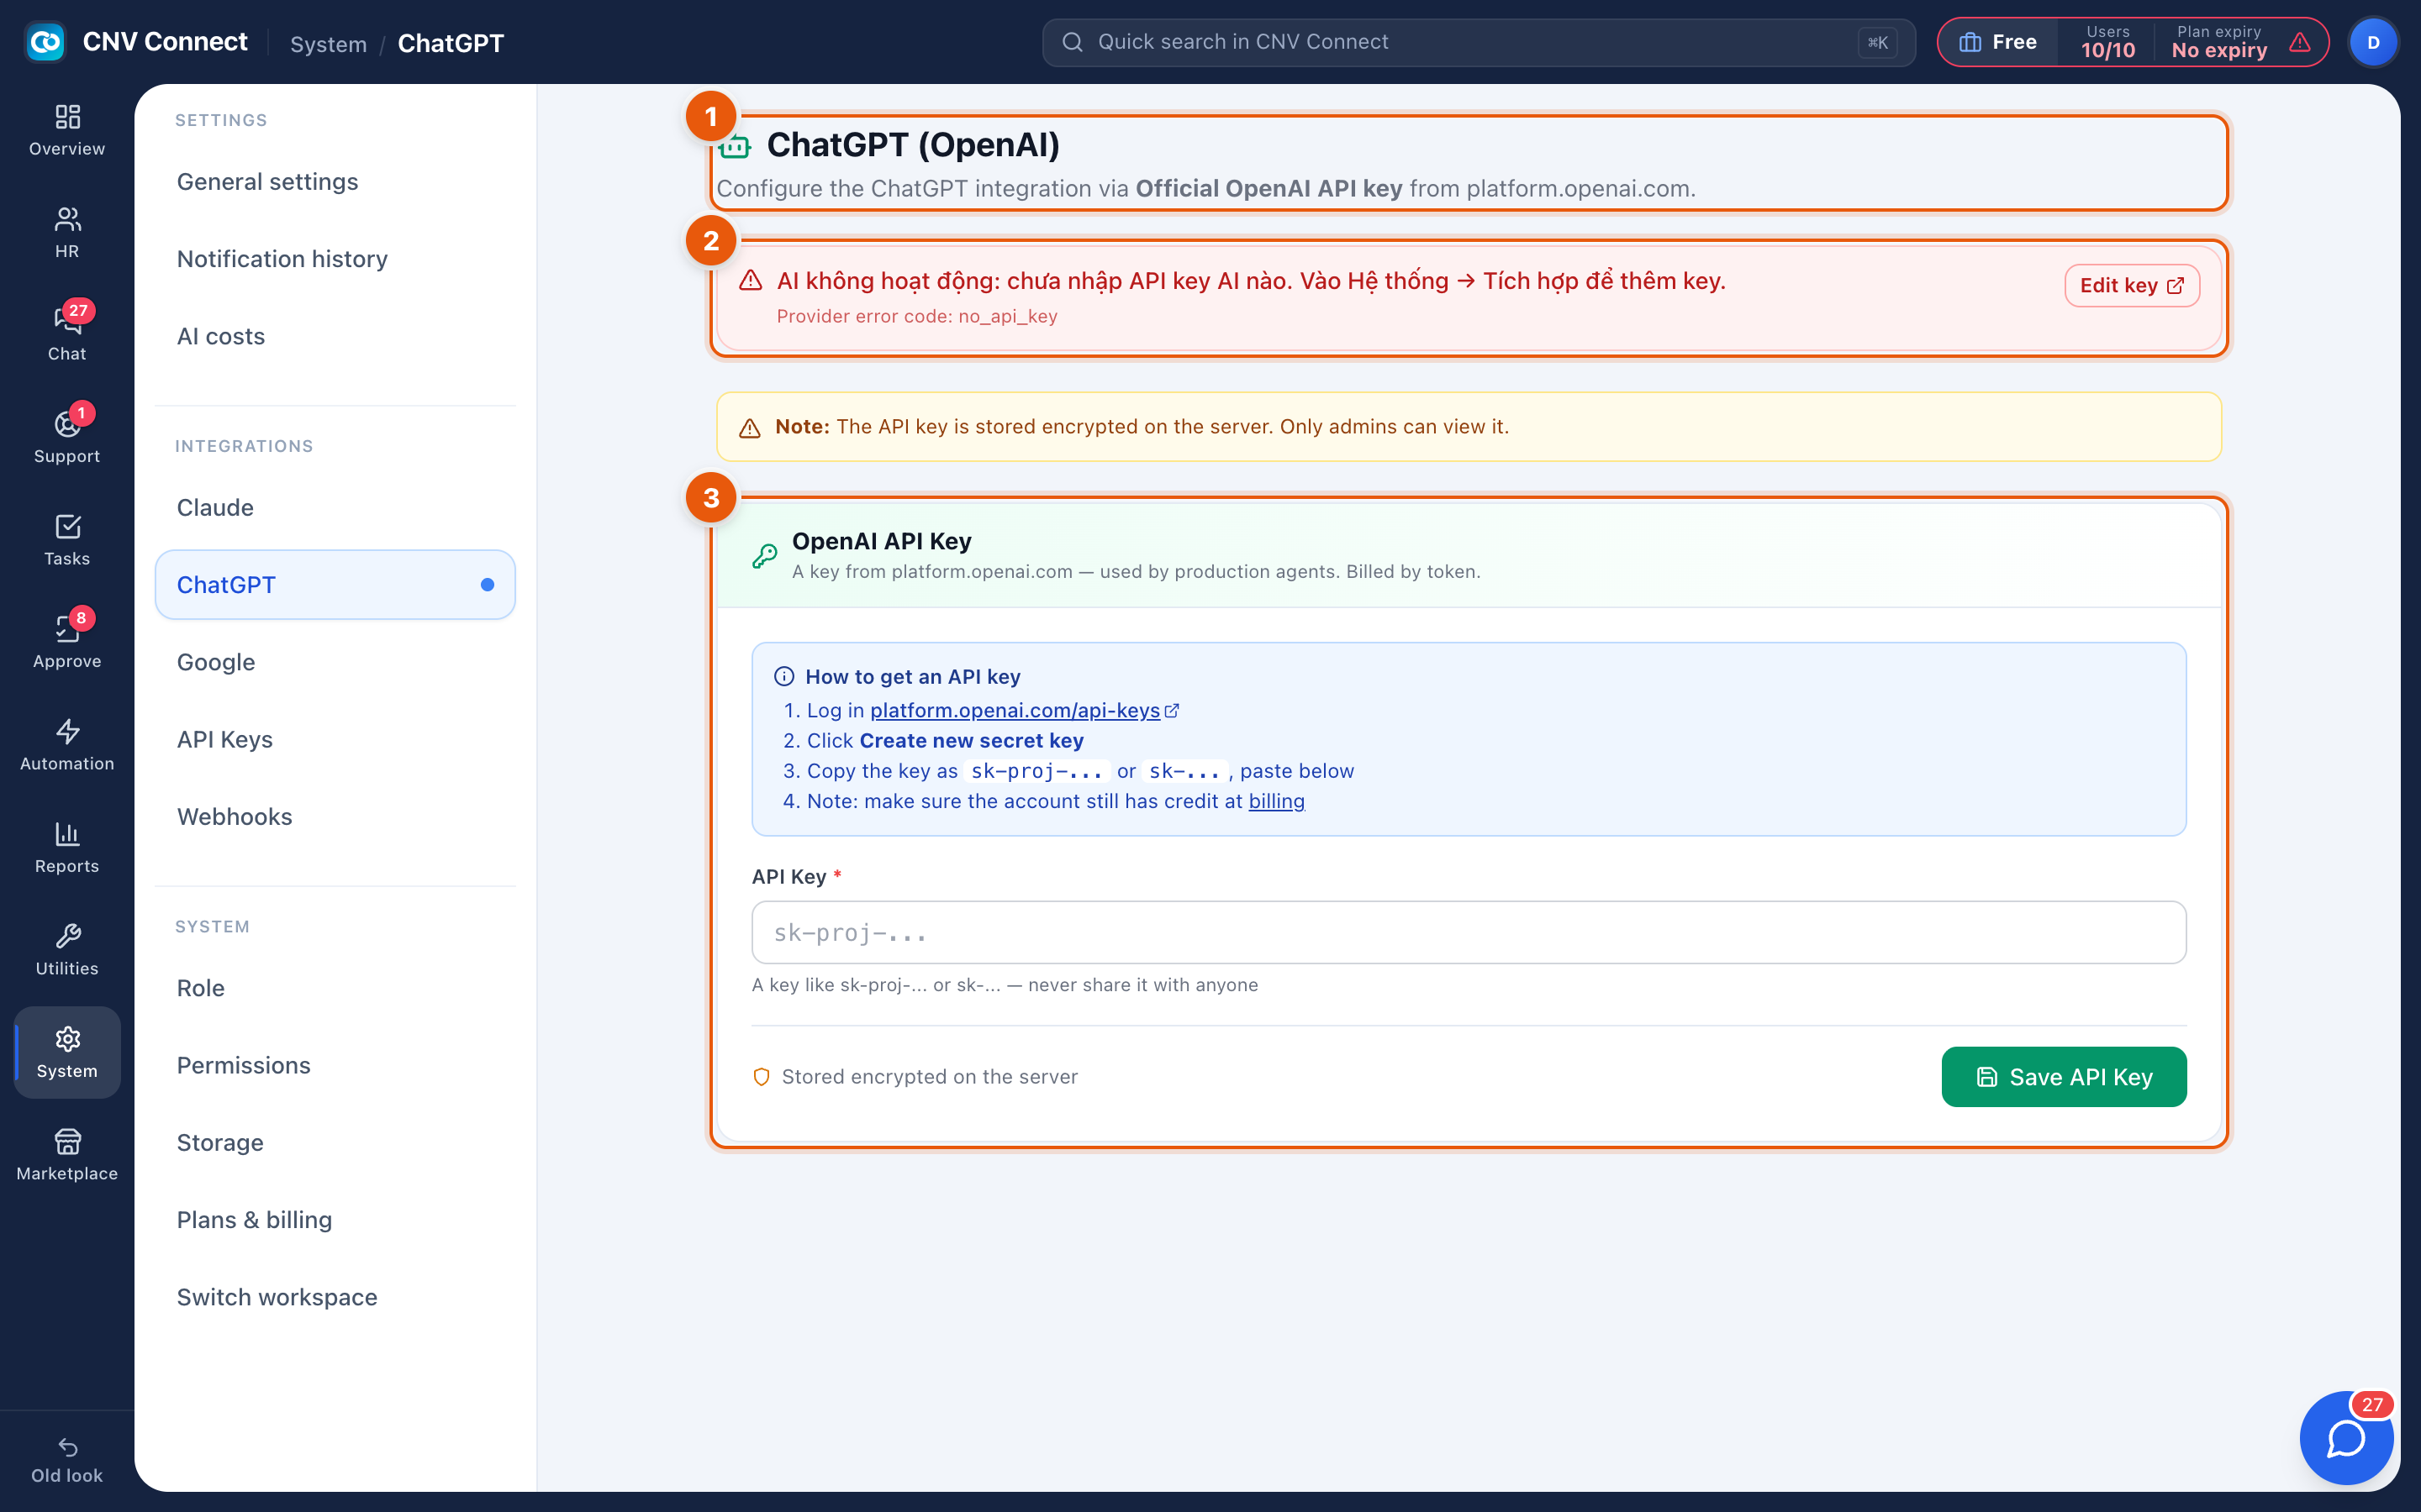
Task: Open the HR module
Action: click(x=67, y=233)
